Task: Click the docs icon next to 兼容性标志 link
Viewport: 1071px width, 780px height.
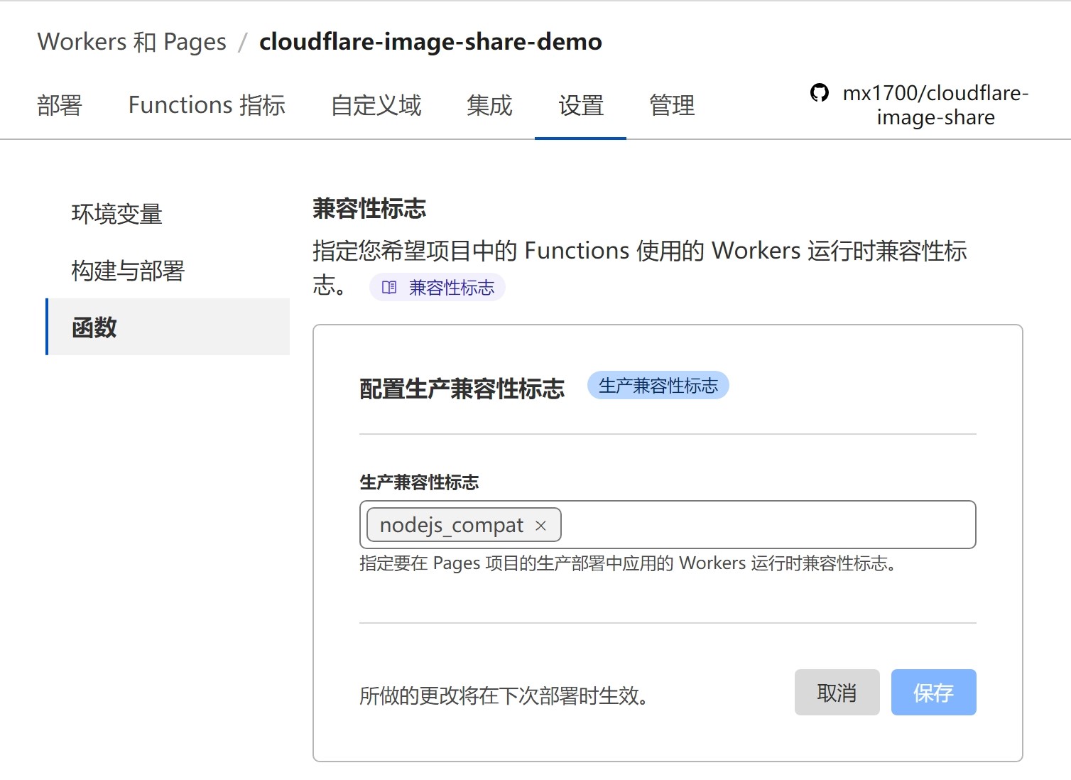Action: tap(389, 287)
